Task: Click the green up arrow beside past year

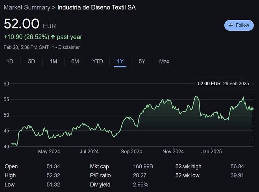Action: point(53,37)
